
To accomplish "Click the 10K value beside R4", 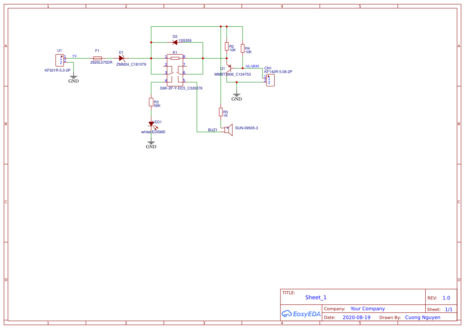I will click(248, 52).
